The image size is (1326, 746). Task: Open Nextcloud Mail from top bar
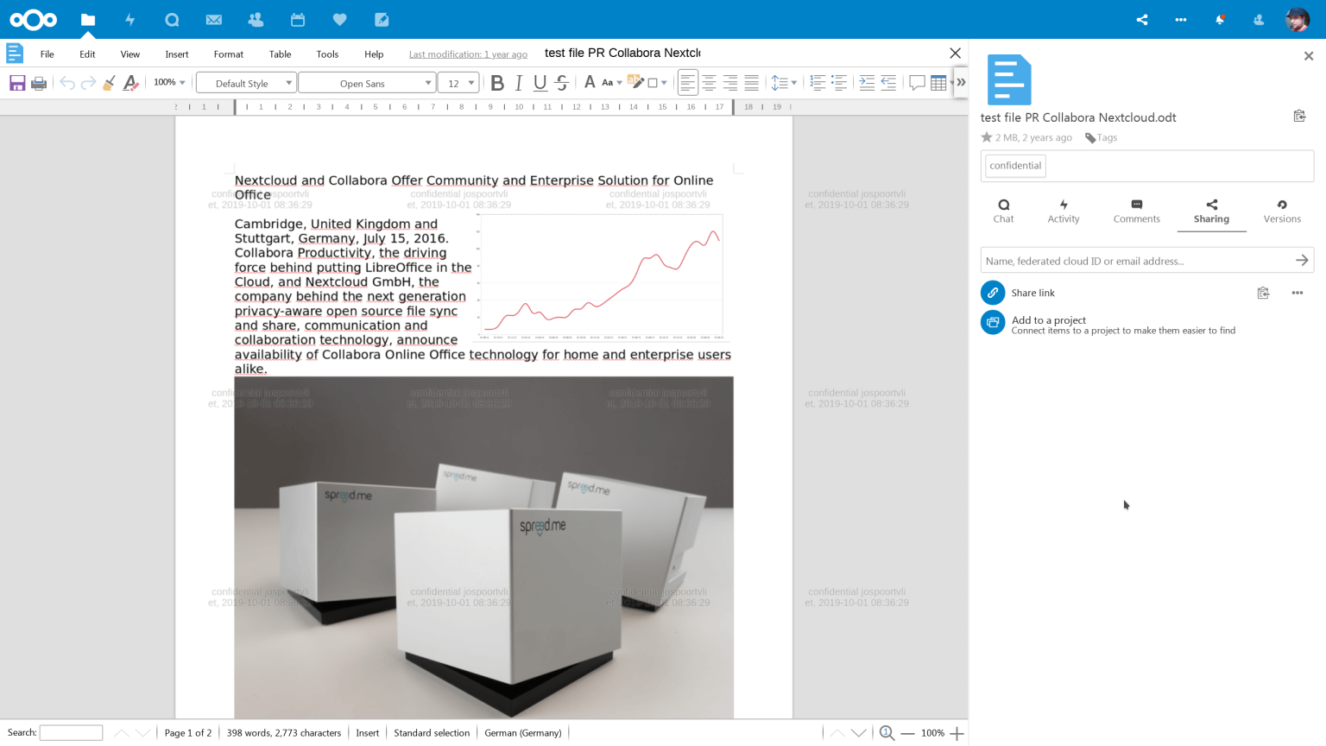pyautogui.click(x=213, y=19)
